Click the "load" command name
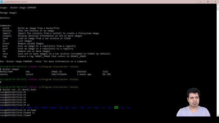Viewport: 219px width, 123px height. click(x=5, y=38)
